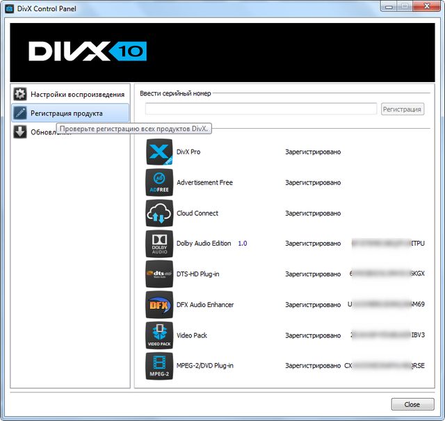Close the DivX Control Panel window
This screenshot has height=421, width=445.
tap(423, 8)
